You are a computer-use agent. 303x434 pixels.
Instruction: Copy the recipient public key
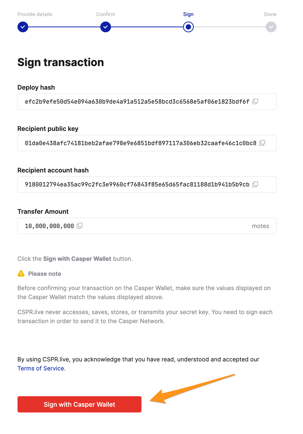(262, 143)
